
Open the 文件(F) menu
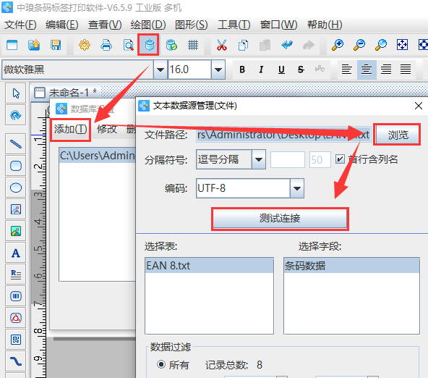click(20, 25)
